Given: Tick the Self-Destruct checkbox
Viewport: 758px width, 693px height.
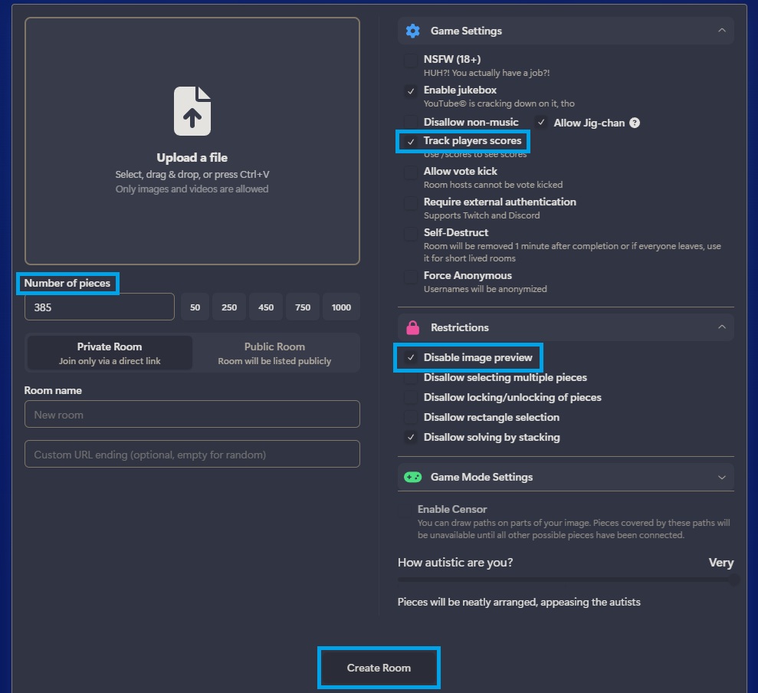Looking at the screenshot, I should coord(411,234).
